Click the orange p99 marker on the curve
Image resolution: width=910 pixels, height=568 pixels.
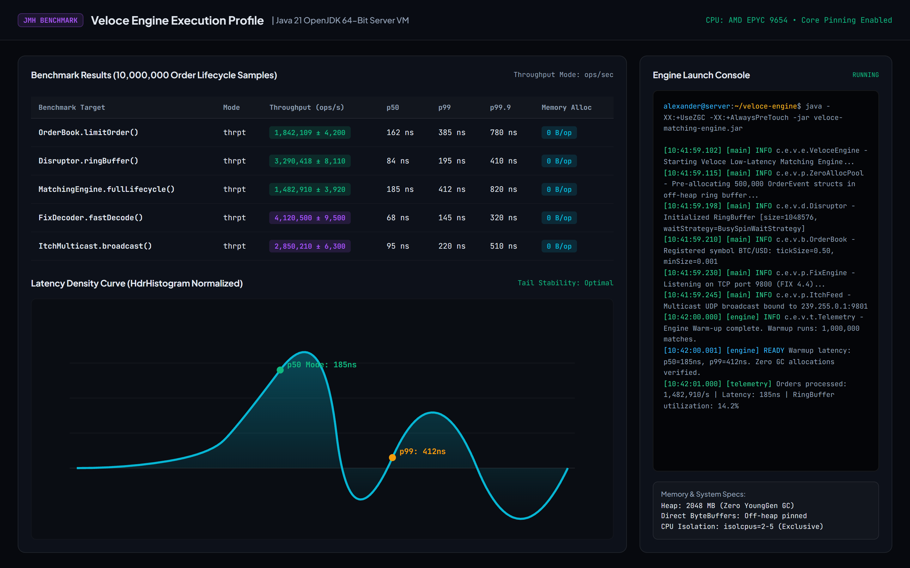[392, 458]
